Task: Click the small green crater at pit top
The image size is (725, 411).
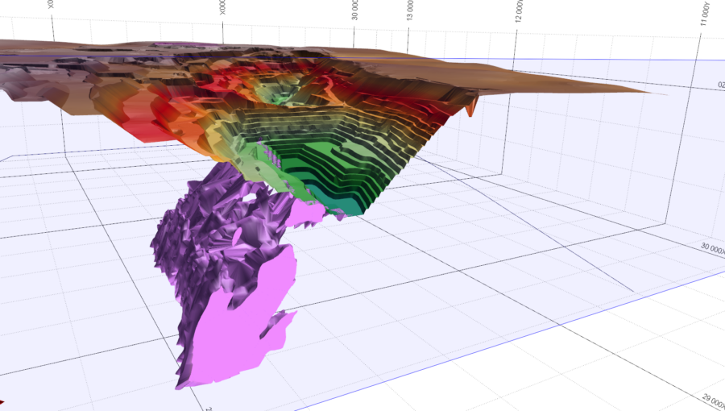Action: [277, 96]
